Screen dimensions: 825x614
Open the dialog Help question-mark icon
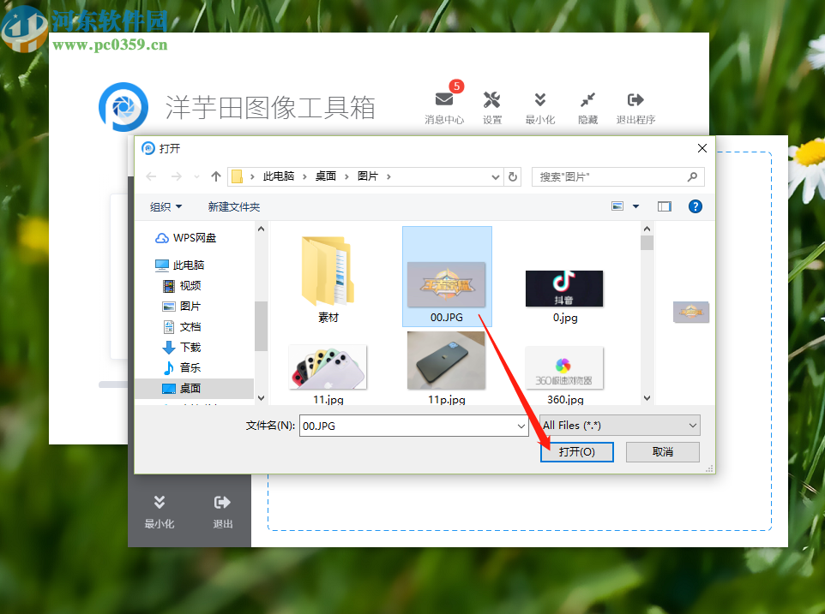pos(695,206)
